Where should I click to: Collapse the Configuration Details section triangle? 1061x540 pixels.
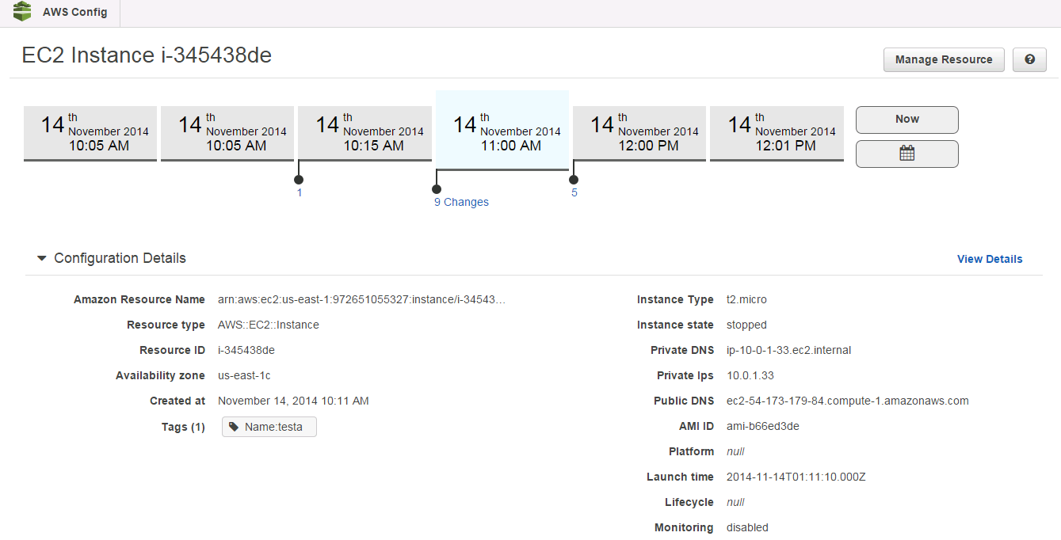click(42, 258)
